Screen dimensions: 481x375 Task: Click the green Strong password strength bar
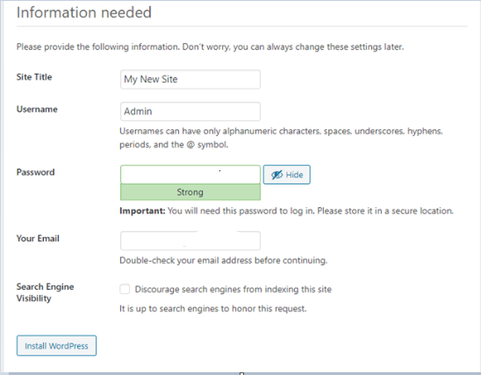coord(190,192)
